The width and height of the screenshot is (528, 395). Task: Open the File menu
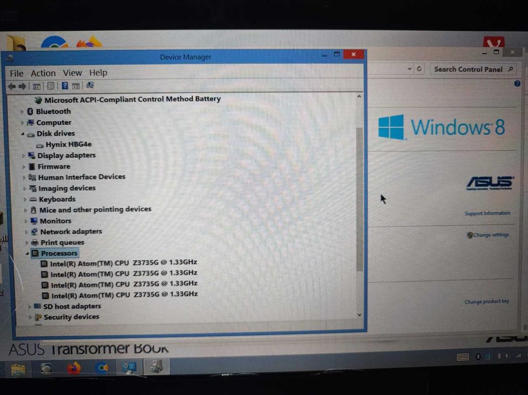tap(16, 73)
